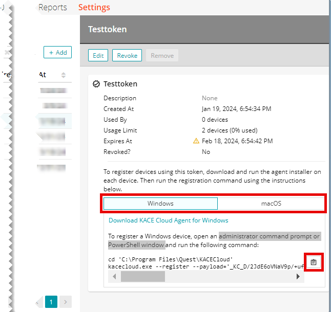Switch to the Windows instructions tab
This screenshot has height=312, width=331.
(x=160, y=204)
